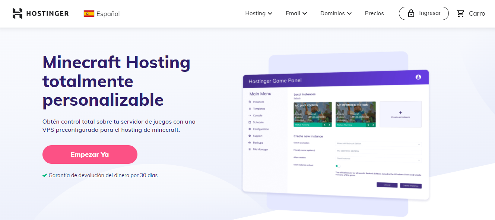This screenshot has width=495, height=220.
Task: Expand the Hosting dropdown menu
Action: click(258, 13)
